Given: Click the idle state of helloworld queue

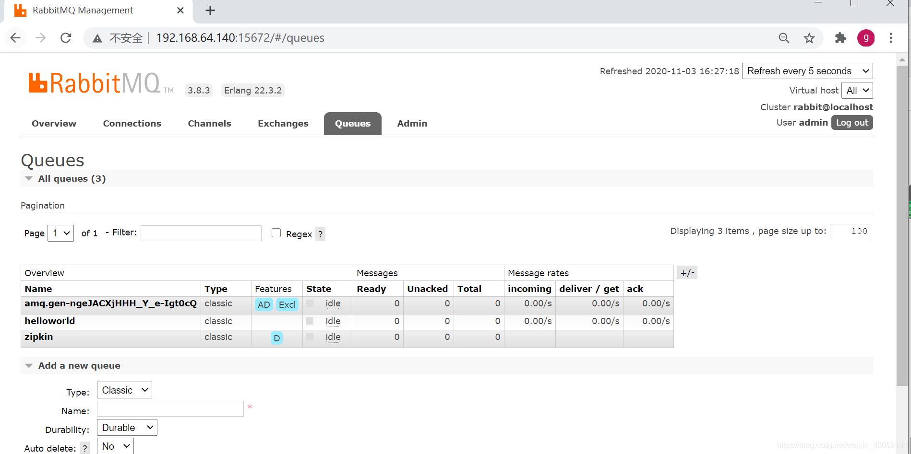Looking at the screenshot, I should (x=333, y=321).
